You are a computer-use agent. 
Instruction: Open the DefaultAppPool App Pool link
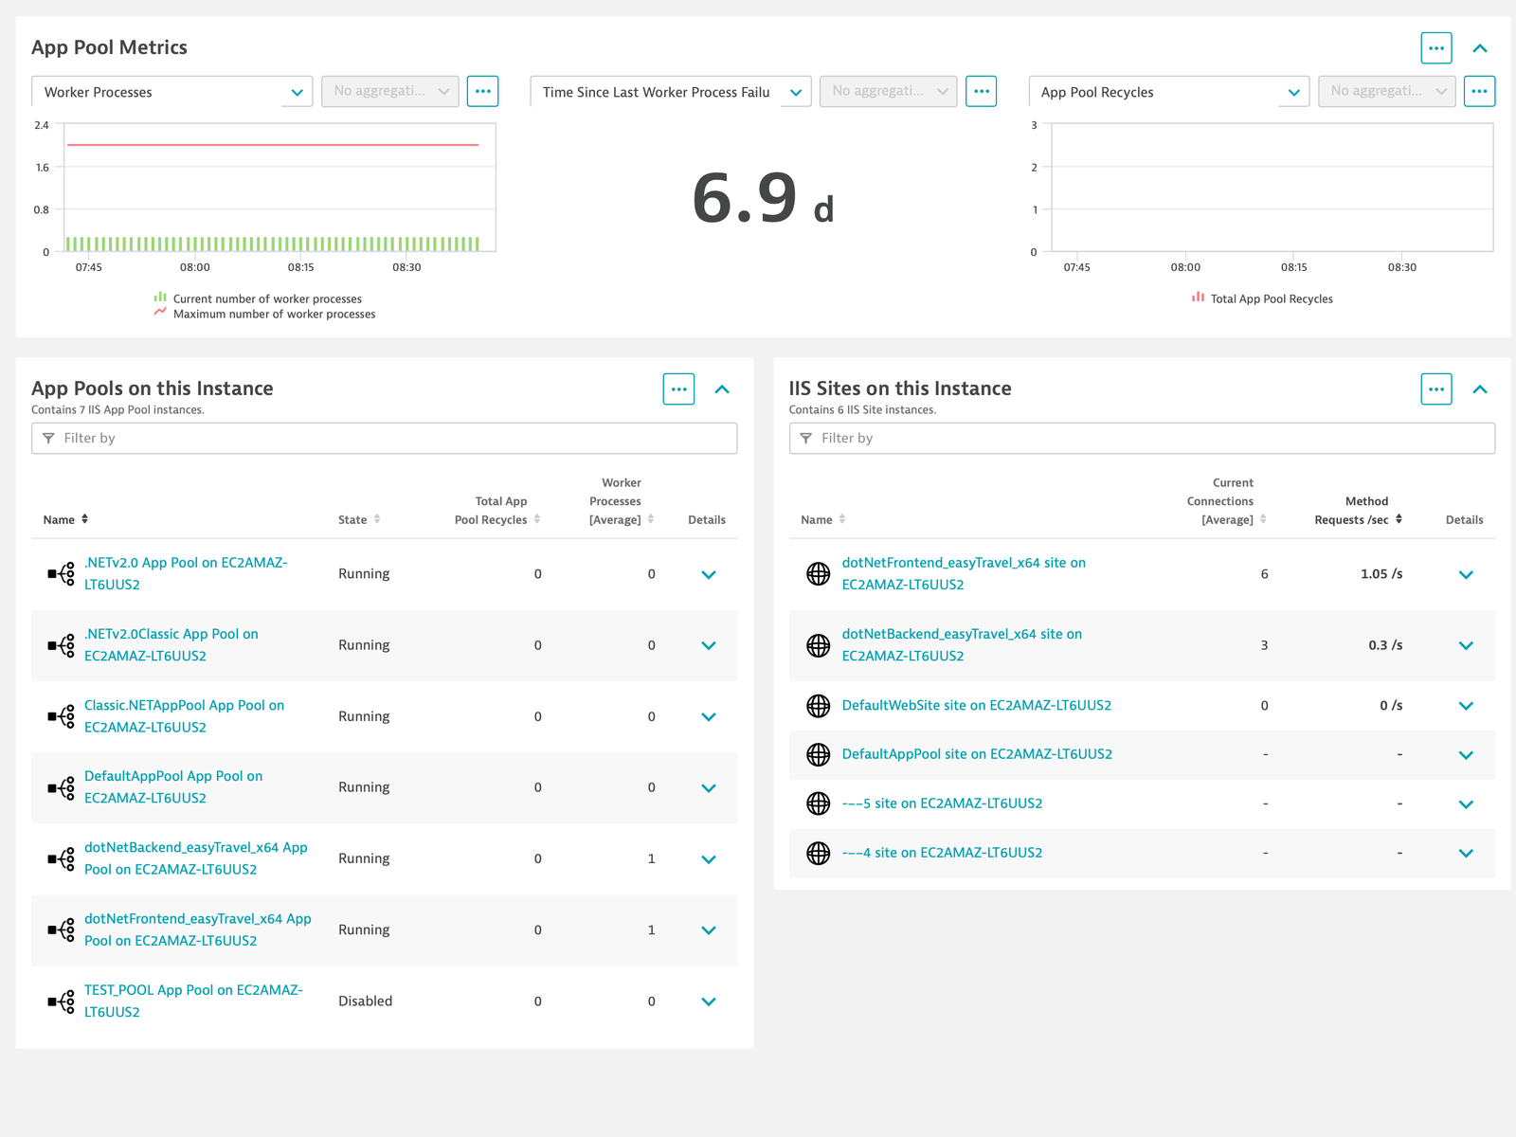coord(173,787)
